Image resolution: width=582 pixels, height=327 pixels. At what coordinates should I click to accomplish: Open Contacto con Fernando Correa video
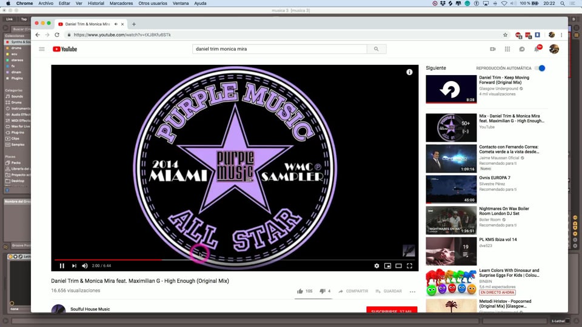click(x=509, y=150)
